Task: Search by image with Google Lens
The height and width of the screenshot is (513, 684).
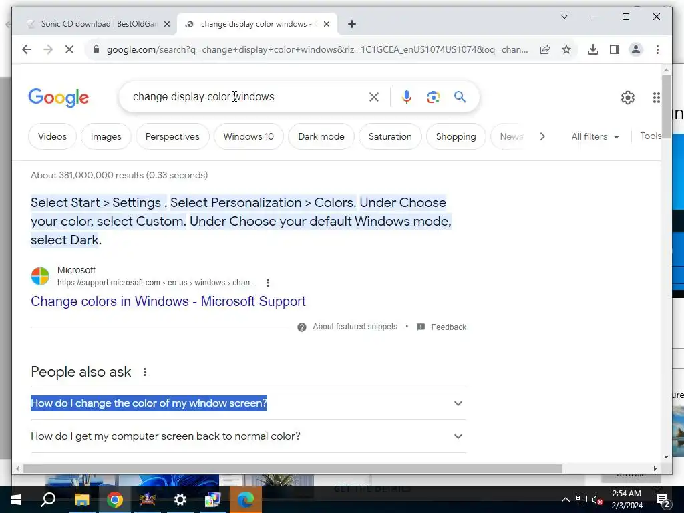Action: tap(433, 97)
